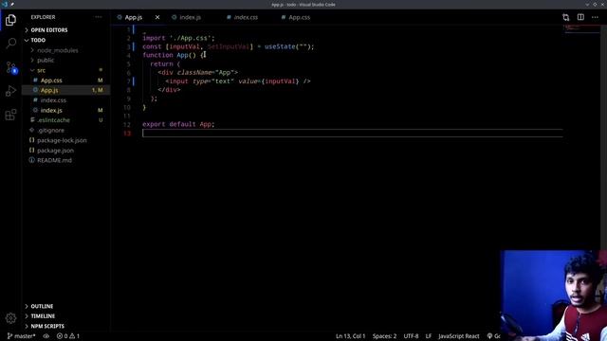
Task: Open the .eslintcache file
Action: [53, 120]
